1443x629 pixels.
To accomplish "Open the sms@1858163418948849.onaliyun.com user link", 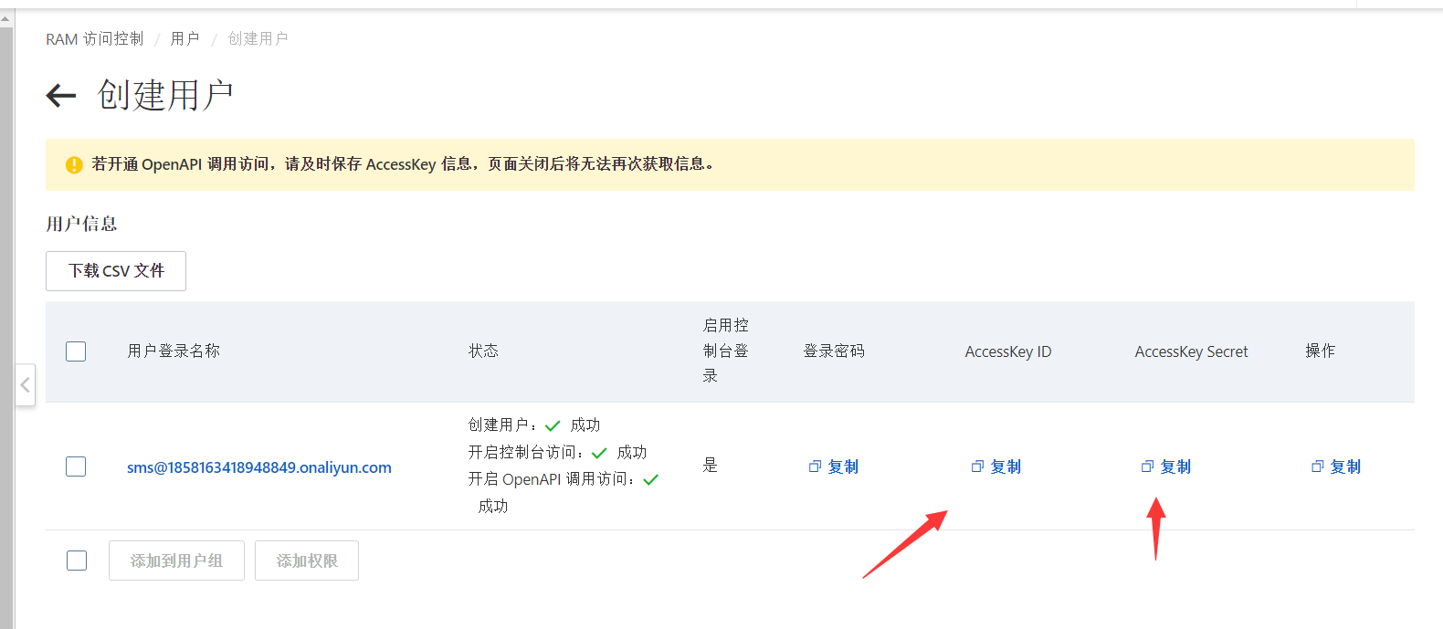I will coord(259,467).
